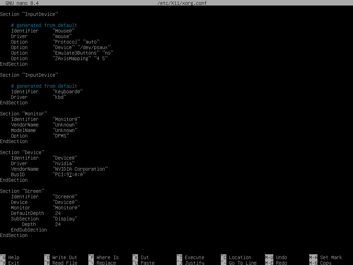
Task: Click the "auto" protocol value
Action: click(x=91, y=42)
